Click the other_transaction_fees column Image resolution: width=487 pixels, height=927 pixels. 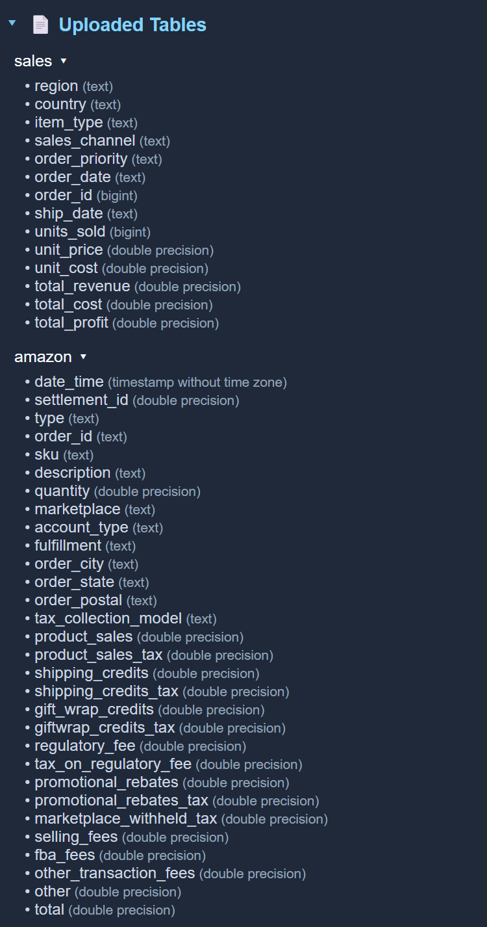pyautogui.click(x=114, y=873)
